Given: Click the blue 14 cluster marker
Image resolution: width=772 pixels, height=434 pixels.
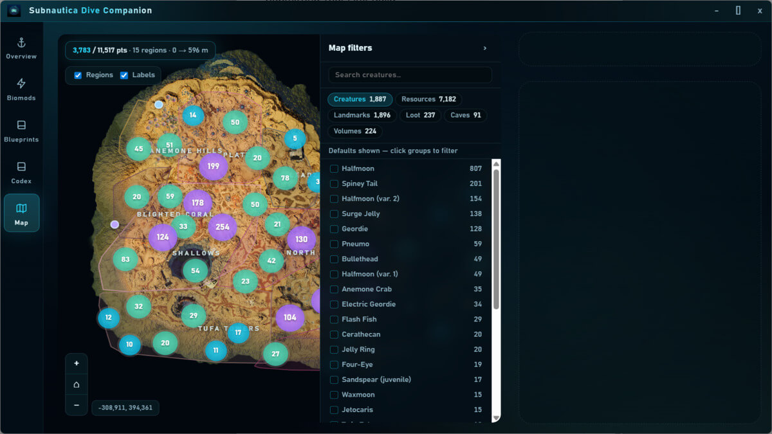Looking at the screenshot, I should pyautogui.click(x=193, y=116).
